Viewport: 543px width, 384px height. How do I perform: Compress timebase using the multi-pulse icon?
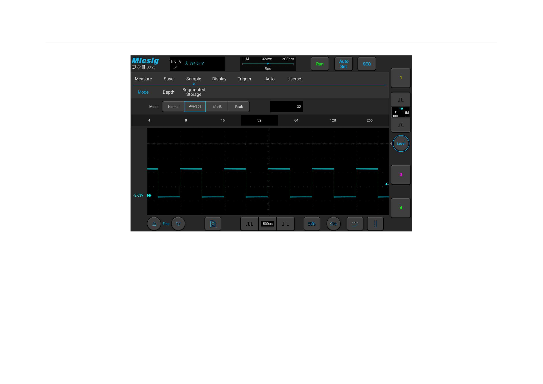coord(249,224)
